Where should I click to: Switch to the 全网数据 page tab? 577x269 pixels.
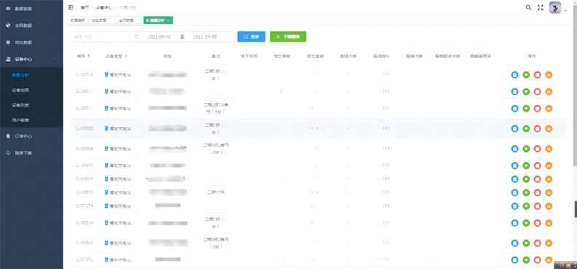tap(129, 20)
